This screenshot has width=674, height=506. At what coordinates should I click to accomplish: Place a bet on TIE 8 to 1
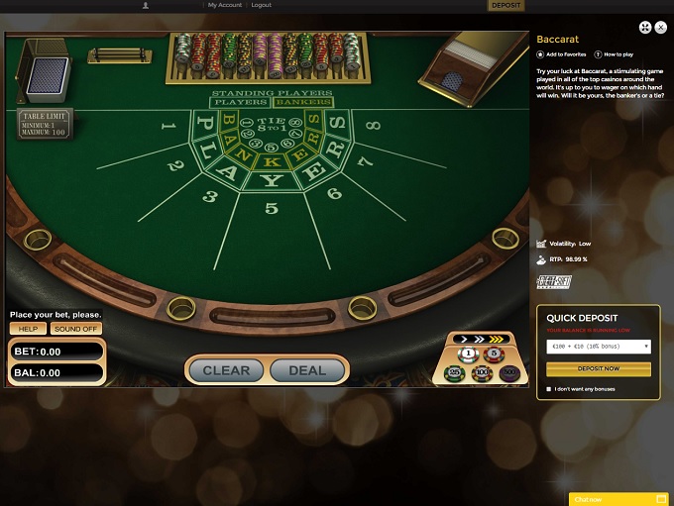[x=272, y=124]
